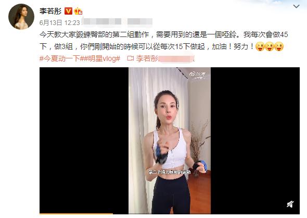Click the video camera icon before 李若彤 link
Image resolution: width=307 pixels, height=218 pixels.
[x=130, y=58]
